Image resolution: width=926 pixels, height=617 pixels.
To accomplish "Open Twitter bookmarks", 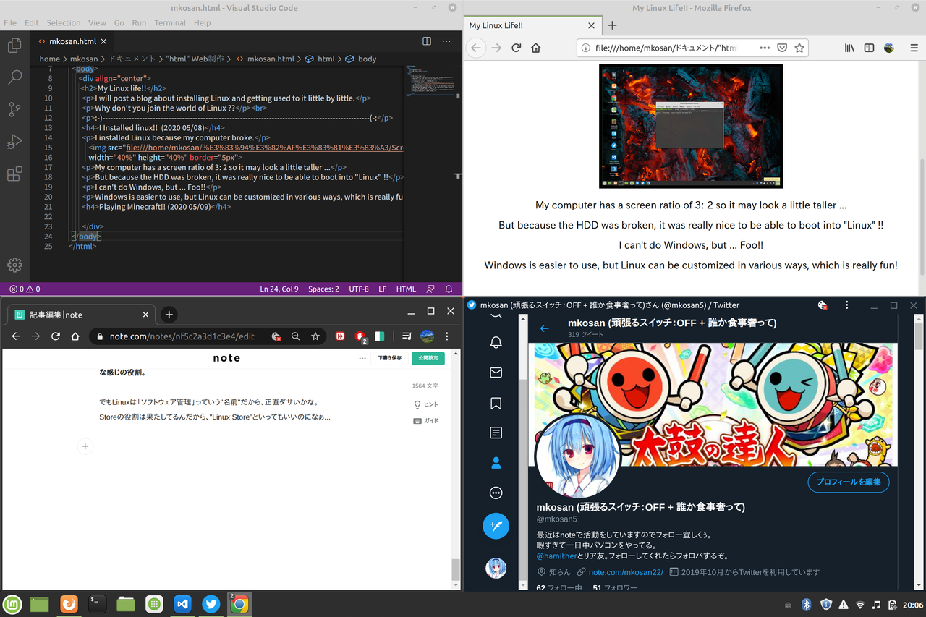I will (496, 403).
